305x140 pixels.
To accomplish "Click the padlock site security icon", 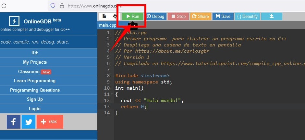I will pyautogui.click(x=62, y=6).
